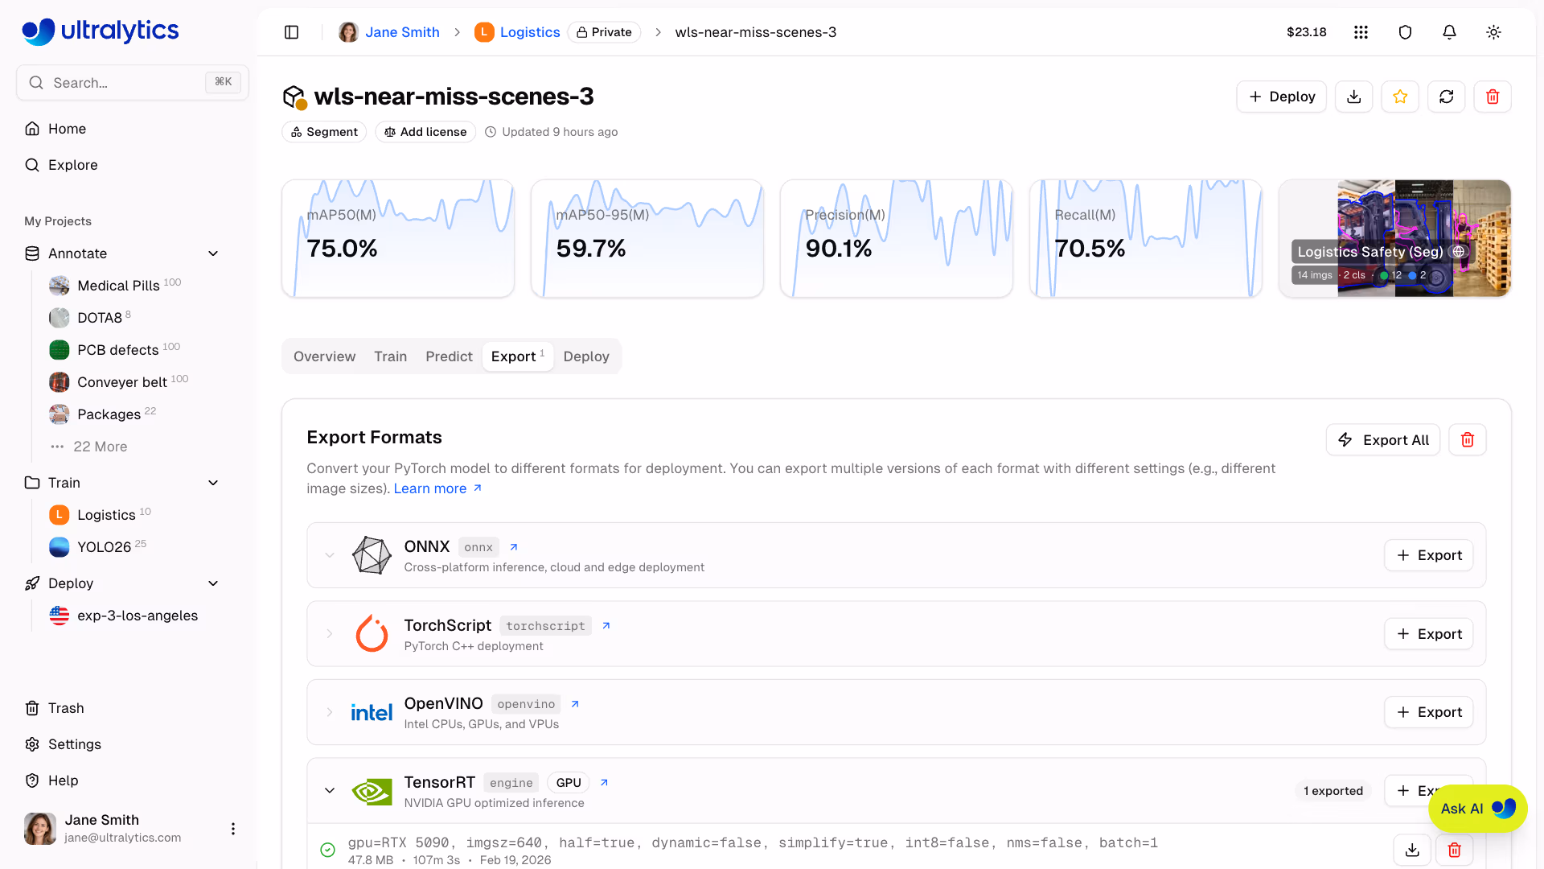Open the mAP50(M) metric card

(x=398, y=238)
